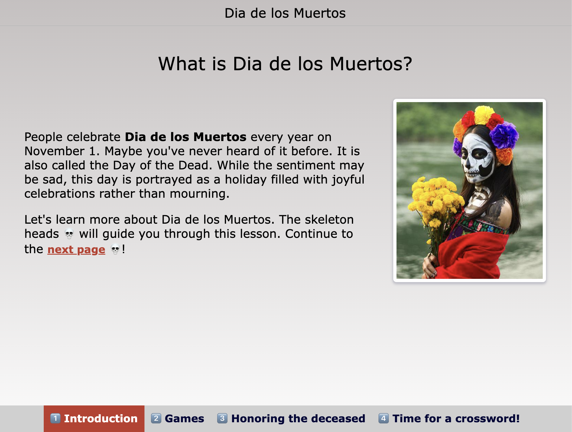The height and width of the screenshot is (432, 572).
Task: Click the bolded text 'Dia de los Muertos'
Action: pyautogui.click(x=185, y=137)
